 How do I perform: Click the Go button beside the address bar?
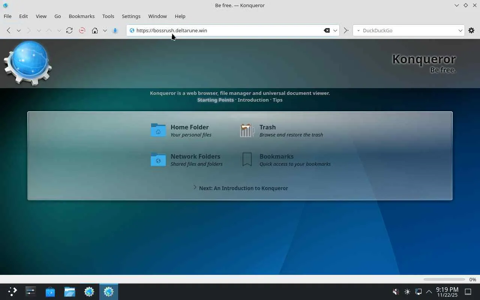click(346, 30)
